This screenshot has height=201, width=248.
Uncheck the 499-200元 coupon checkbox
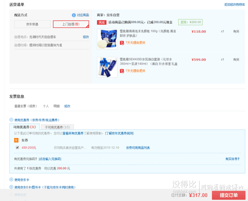tap(17, 148)
